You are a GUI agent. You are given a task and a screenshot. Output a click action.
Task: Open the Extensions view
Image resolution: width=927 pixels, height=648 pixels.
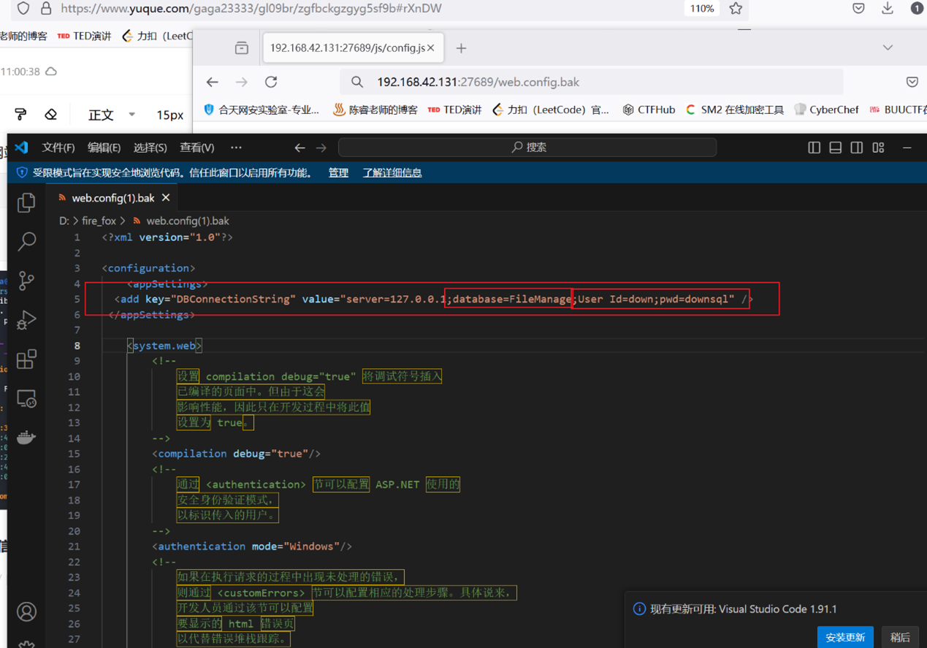(x=26, y=359)
